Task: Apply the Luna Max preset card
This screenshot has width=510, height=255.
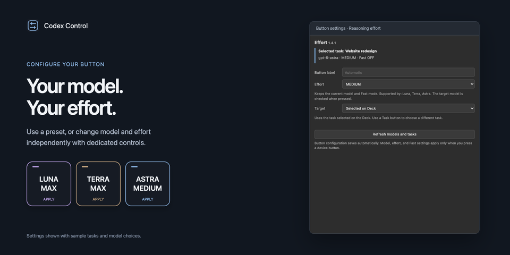Action: point(49,184)
